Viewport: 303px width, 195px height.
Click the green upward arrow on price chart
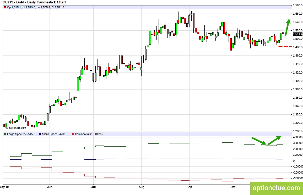(287, 27)
